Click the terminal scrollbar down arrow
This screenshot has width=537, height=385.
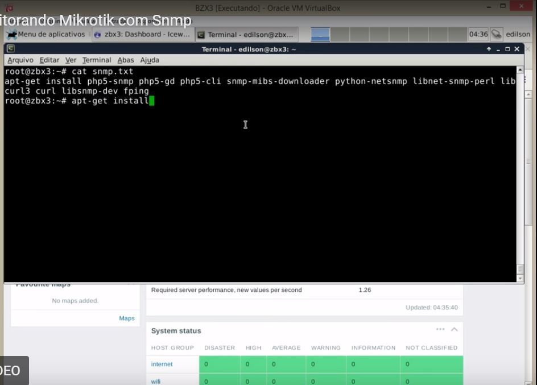click(520, 279)
